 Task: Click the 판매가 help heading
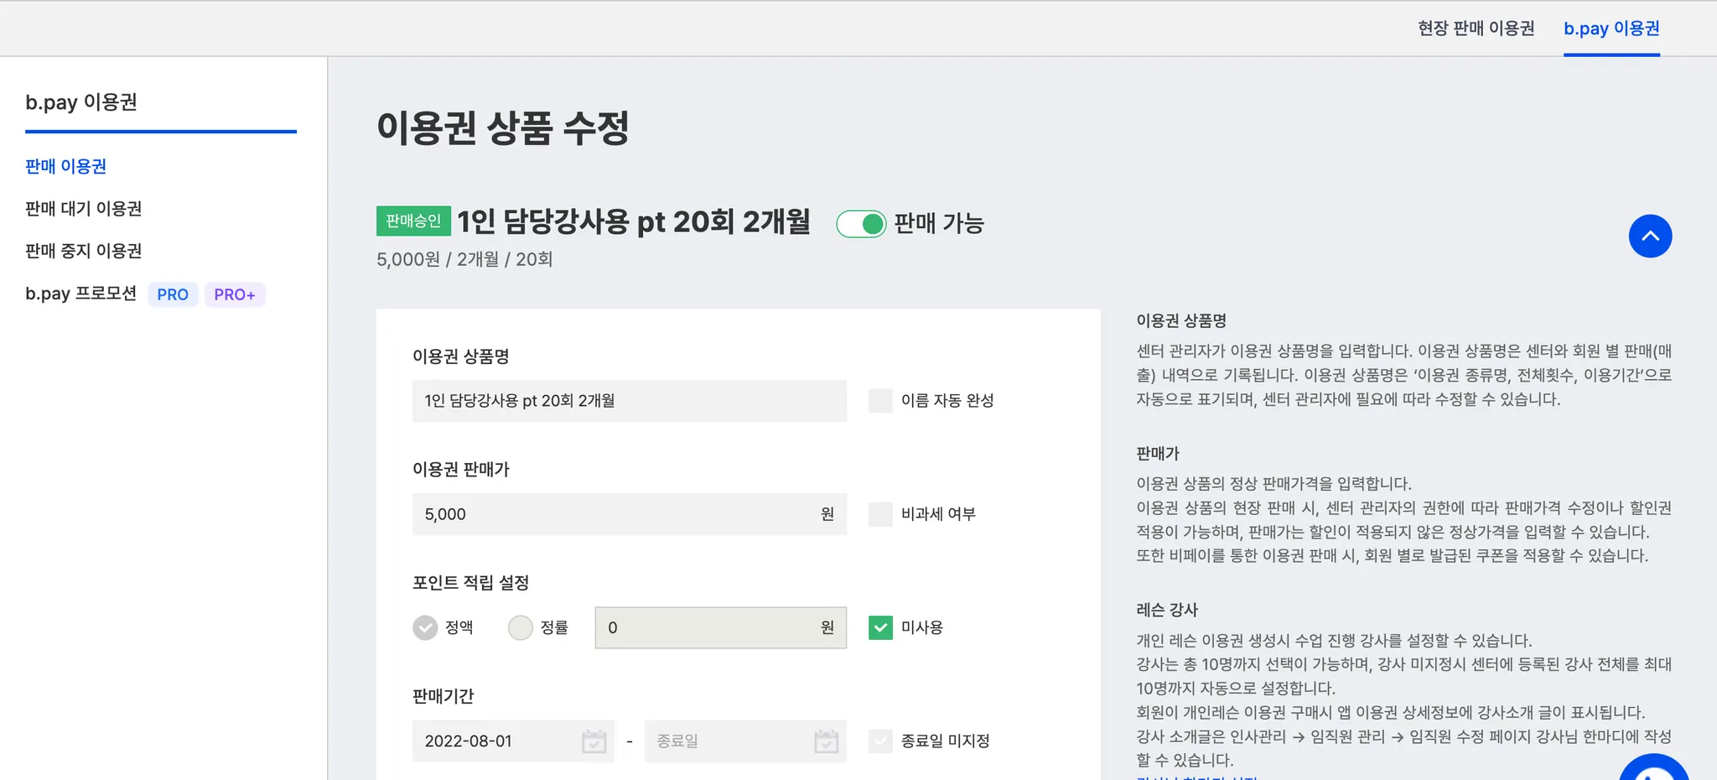(x=1158, y=454)
